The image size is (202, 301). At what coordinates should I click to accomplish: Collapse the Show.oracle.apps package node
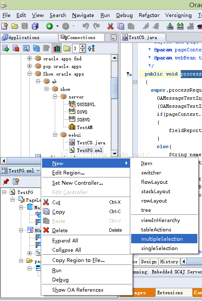(29, 74)
